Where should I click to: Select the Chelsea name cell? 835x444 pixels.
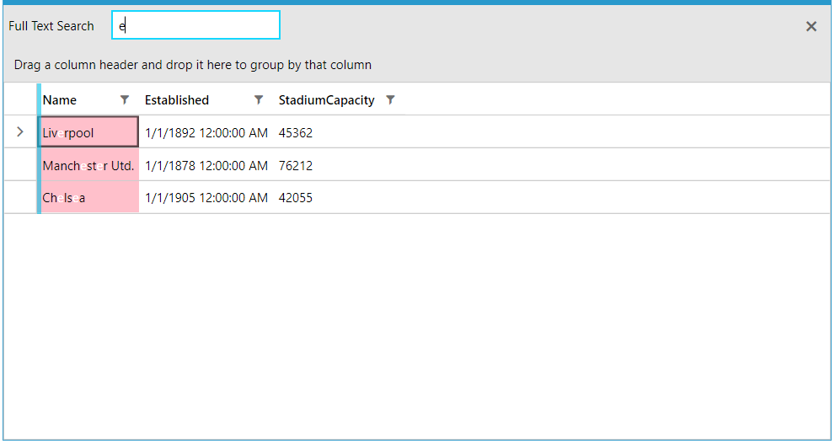pyautogui.click(x=89, y=197)
